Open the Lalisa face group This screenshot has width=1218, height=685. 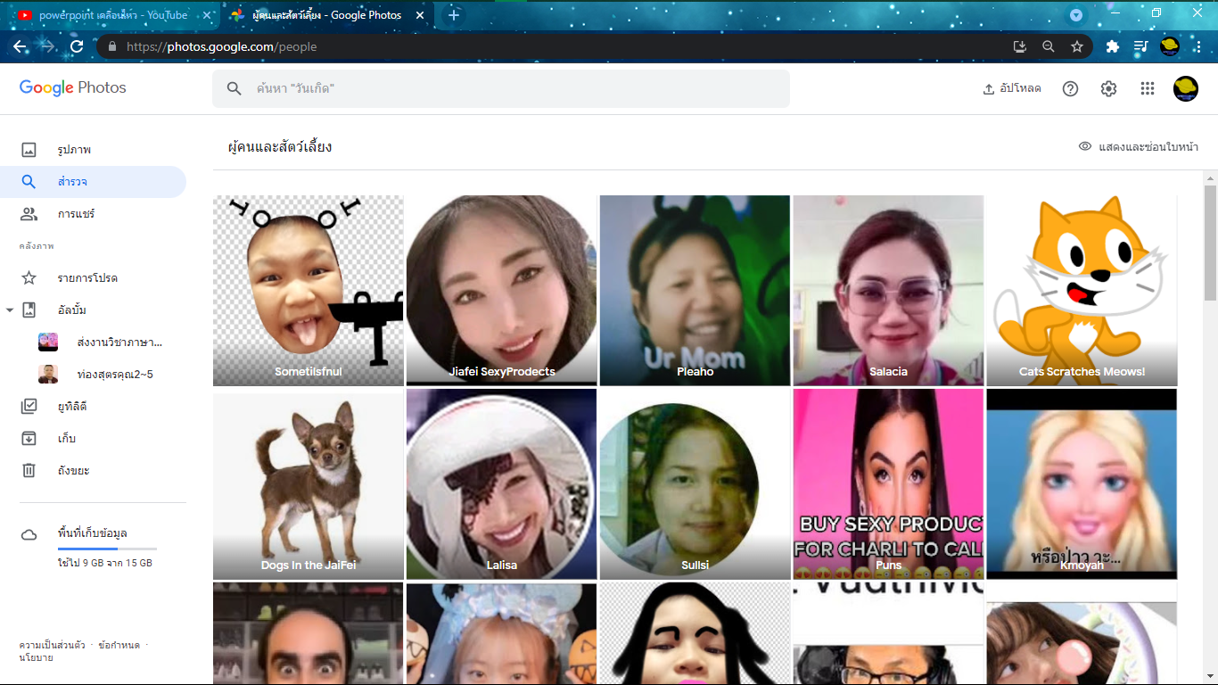point(502,484)
